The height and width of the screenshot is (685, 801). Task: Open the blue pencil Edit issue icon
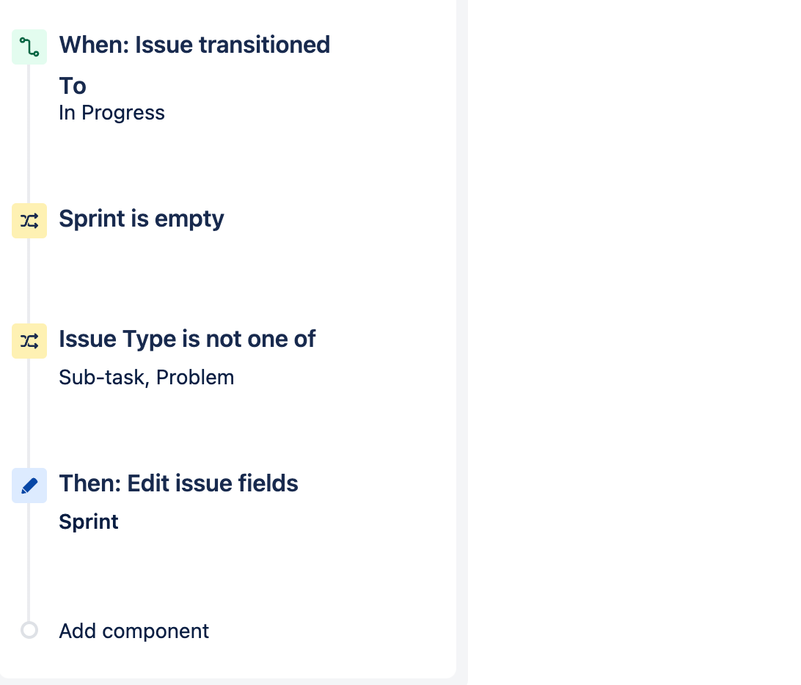coord(29,486)
